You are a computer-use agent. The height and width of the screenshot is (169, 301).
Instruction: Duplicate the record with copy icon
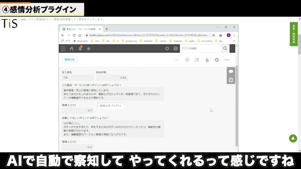coord(207,60)
